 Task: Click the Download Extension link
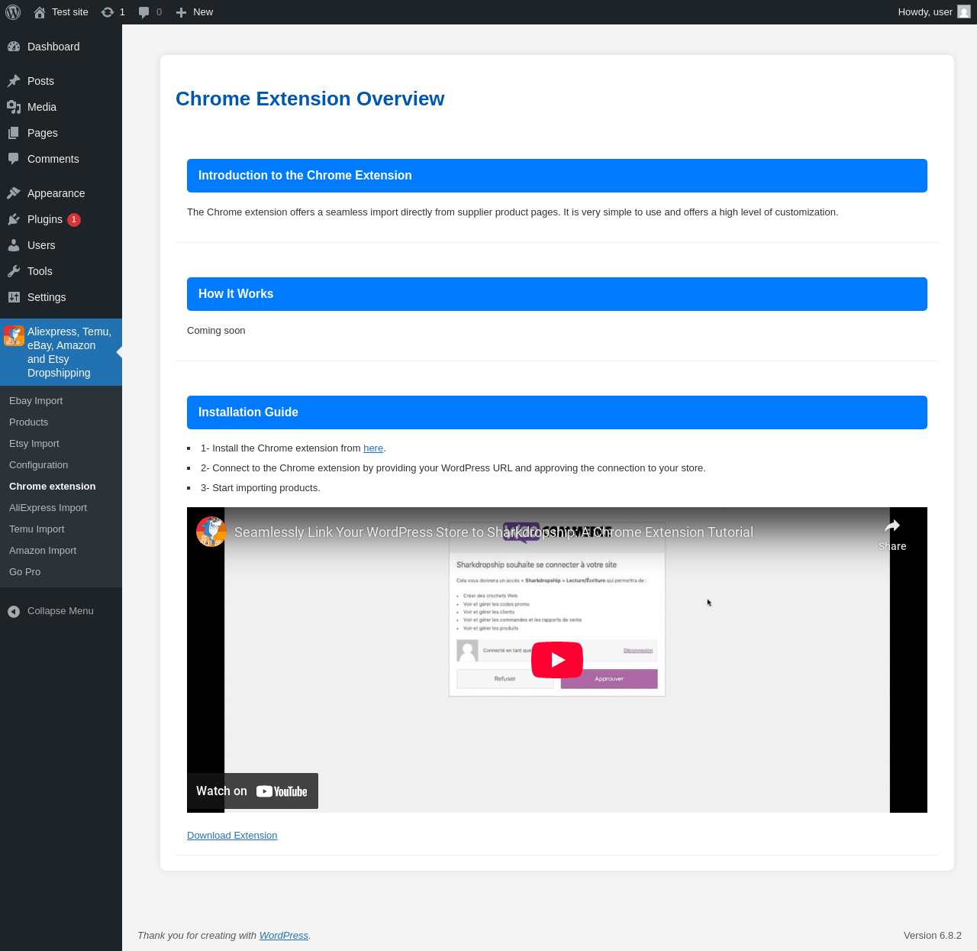[232, 836]
